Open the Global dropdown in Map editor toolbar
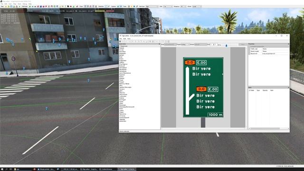This screenshot has height=171, width=304. tap(197, 6)
